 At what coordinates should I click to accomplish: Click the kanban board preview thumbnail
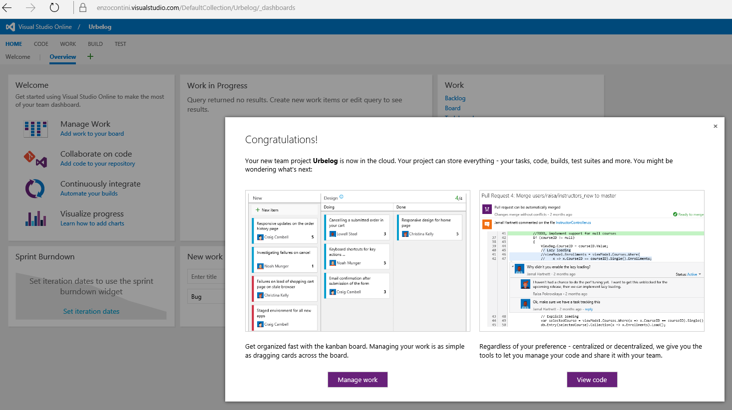coord(358,261)
